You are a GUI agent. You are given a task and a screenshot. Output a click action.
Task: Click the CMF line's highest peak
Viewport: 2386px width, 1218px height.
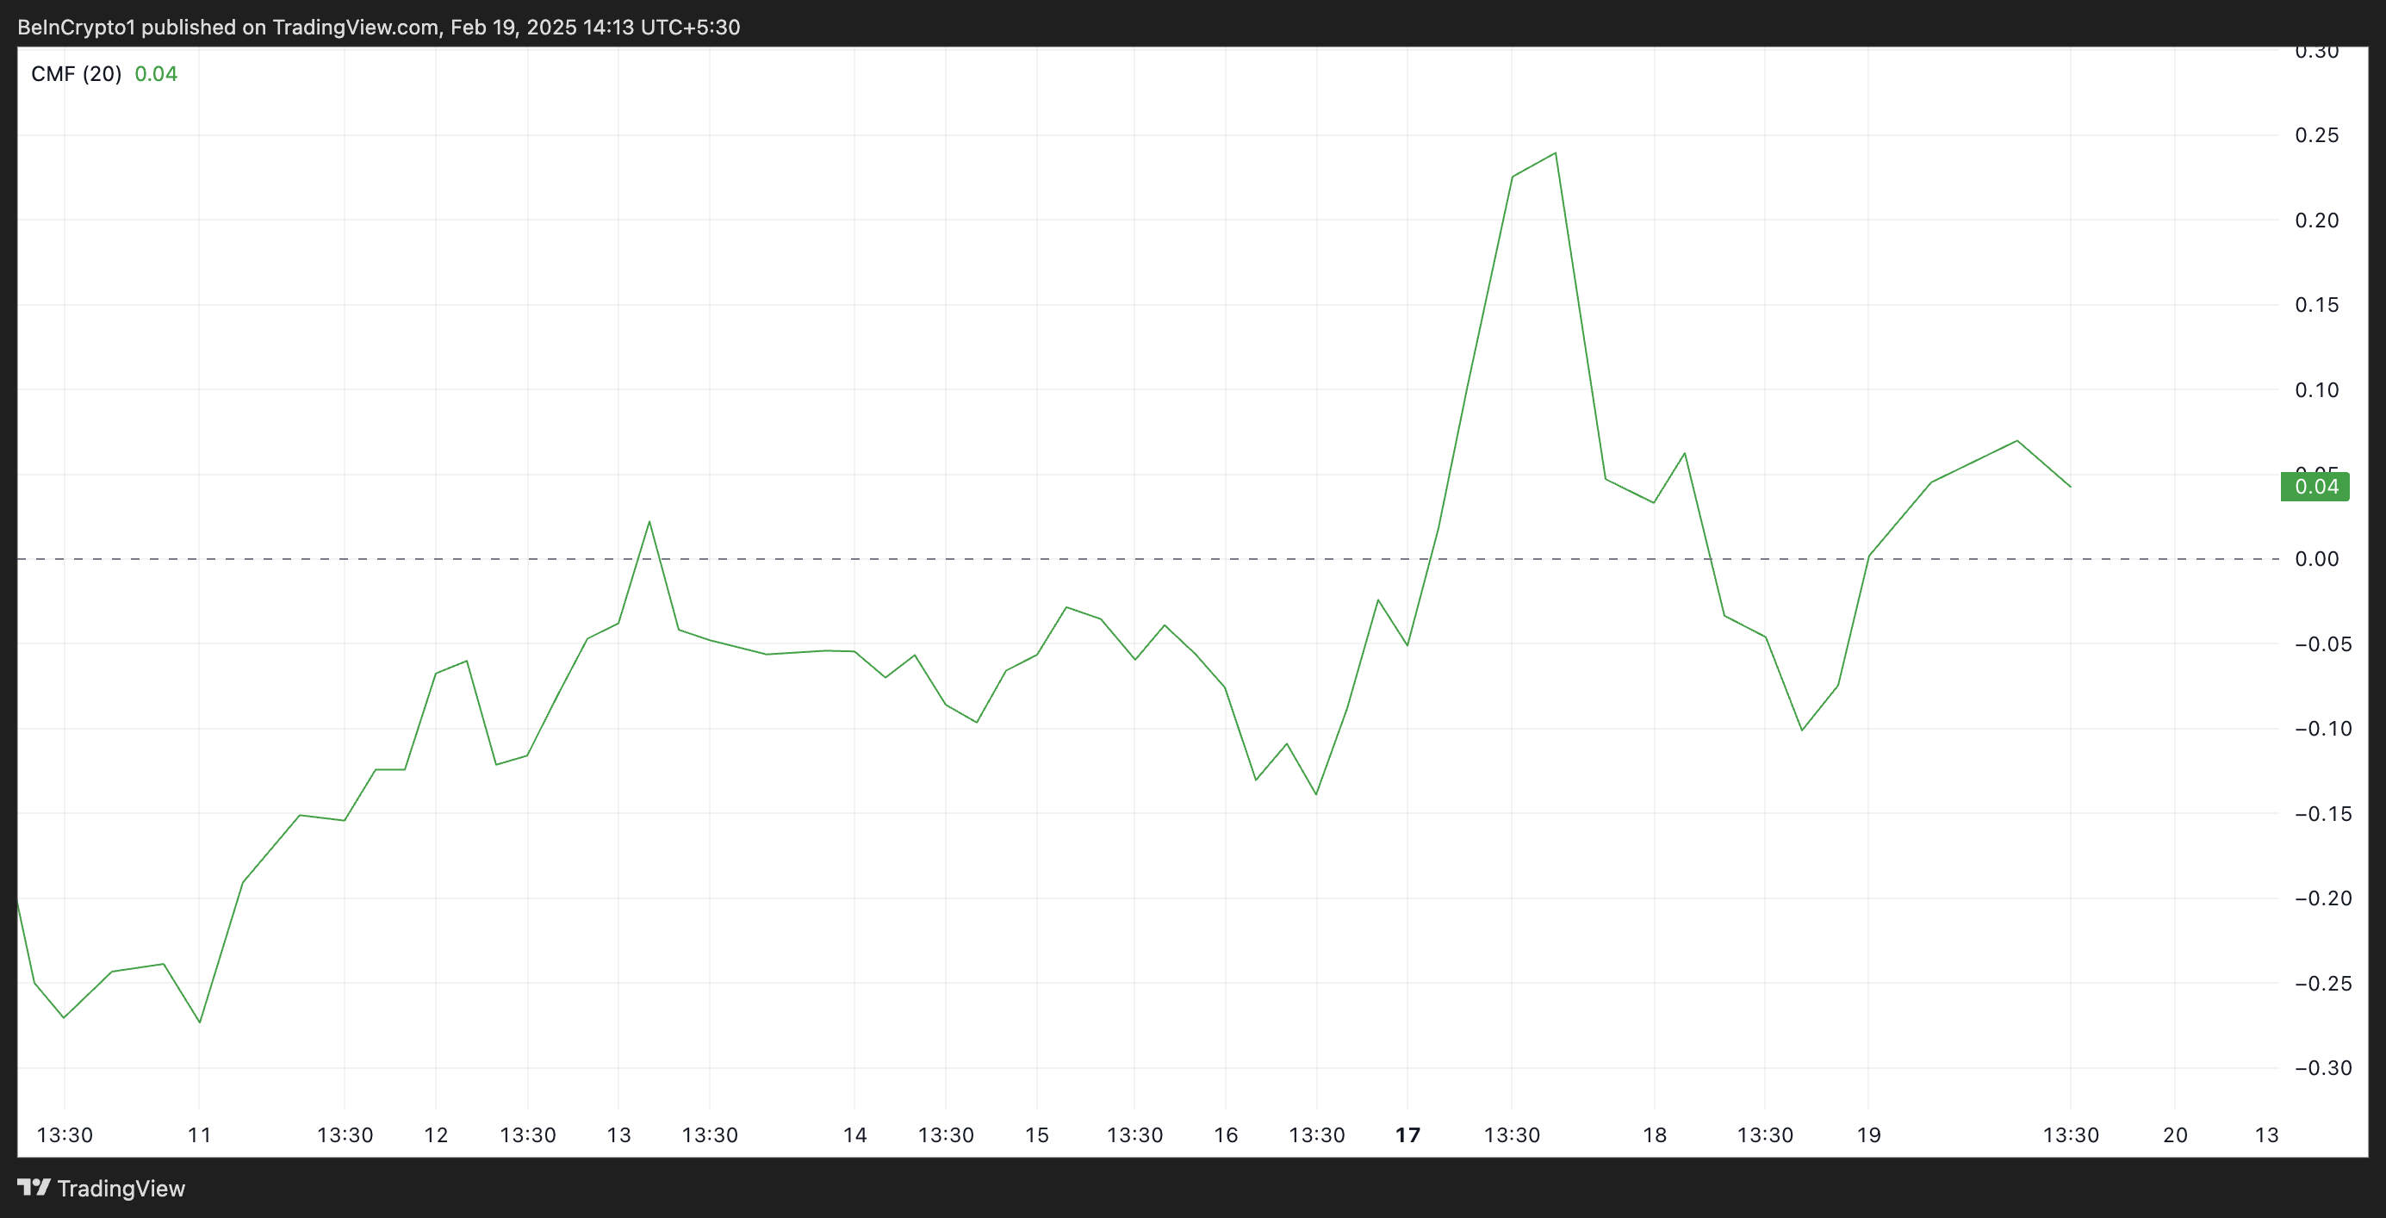point(1555,152)
